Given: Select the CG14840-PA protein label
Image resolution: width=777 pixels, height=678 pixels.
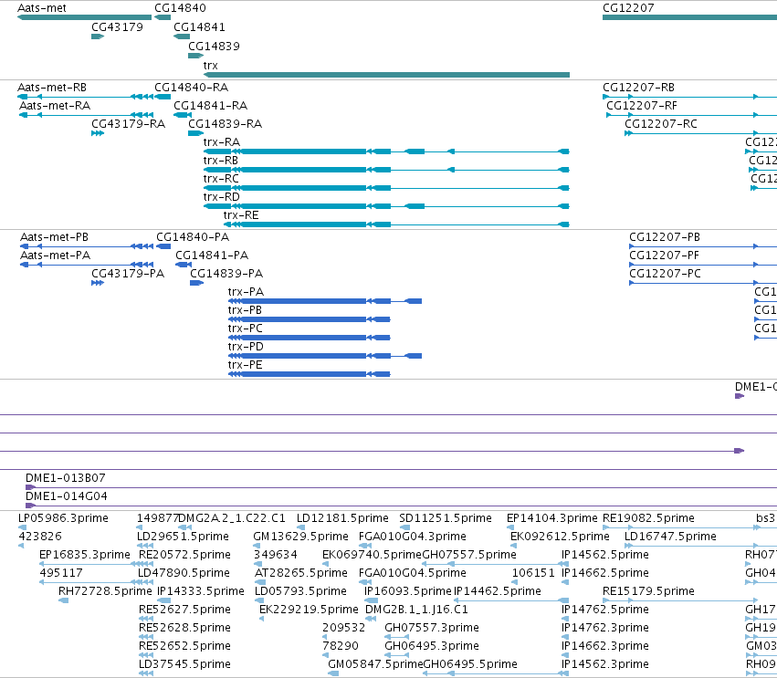Looking at the screenshot, I should [x=193, y=238].
